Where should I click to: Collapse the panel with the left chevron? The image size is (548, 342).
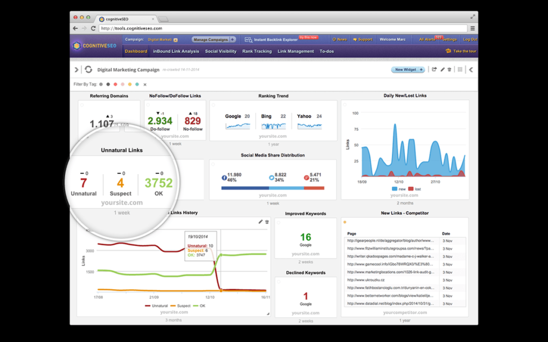tap(471, 70)
